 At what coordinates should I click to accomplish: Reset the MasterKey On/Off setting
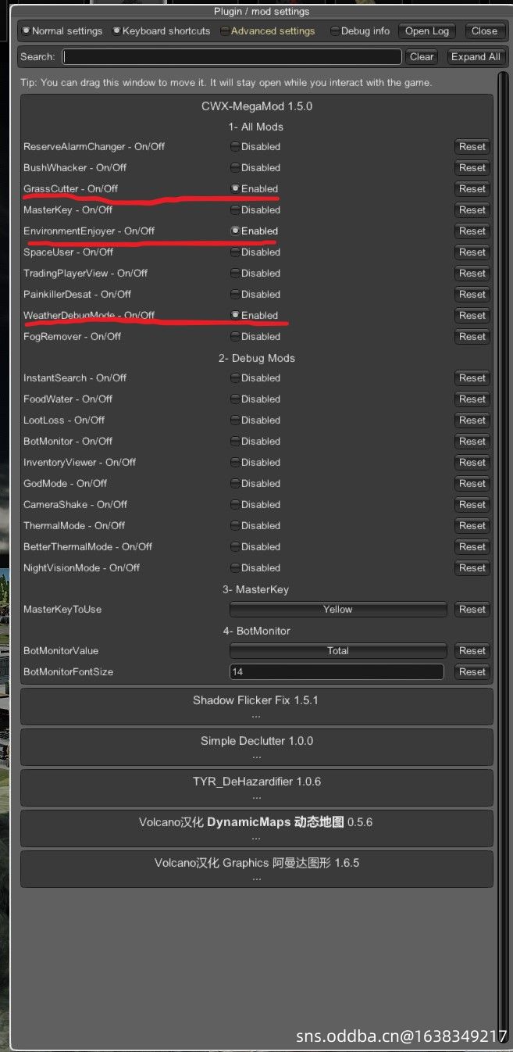472,210
